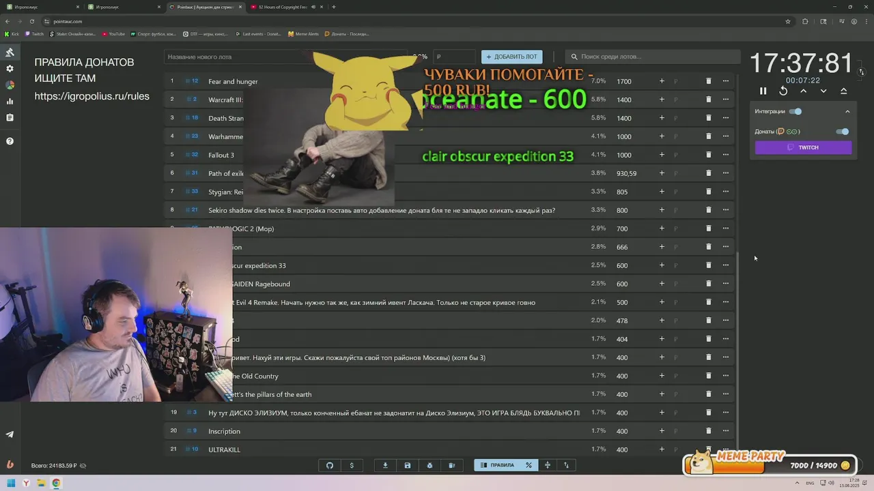Pause the auction timer
The height and width of the screenshot is (491, 874).
763,91
